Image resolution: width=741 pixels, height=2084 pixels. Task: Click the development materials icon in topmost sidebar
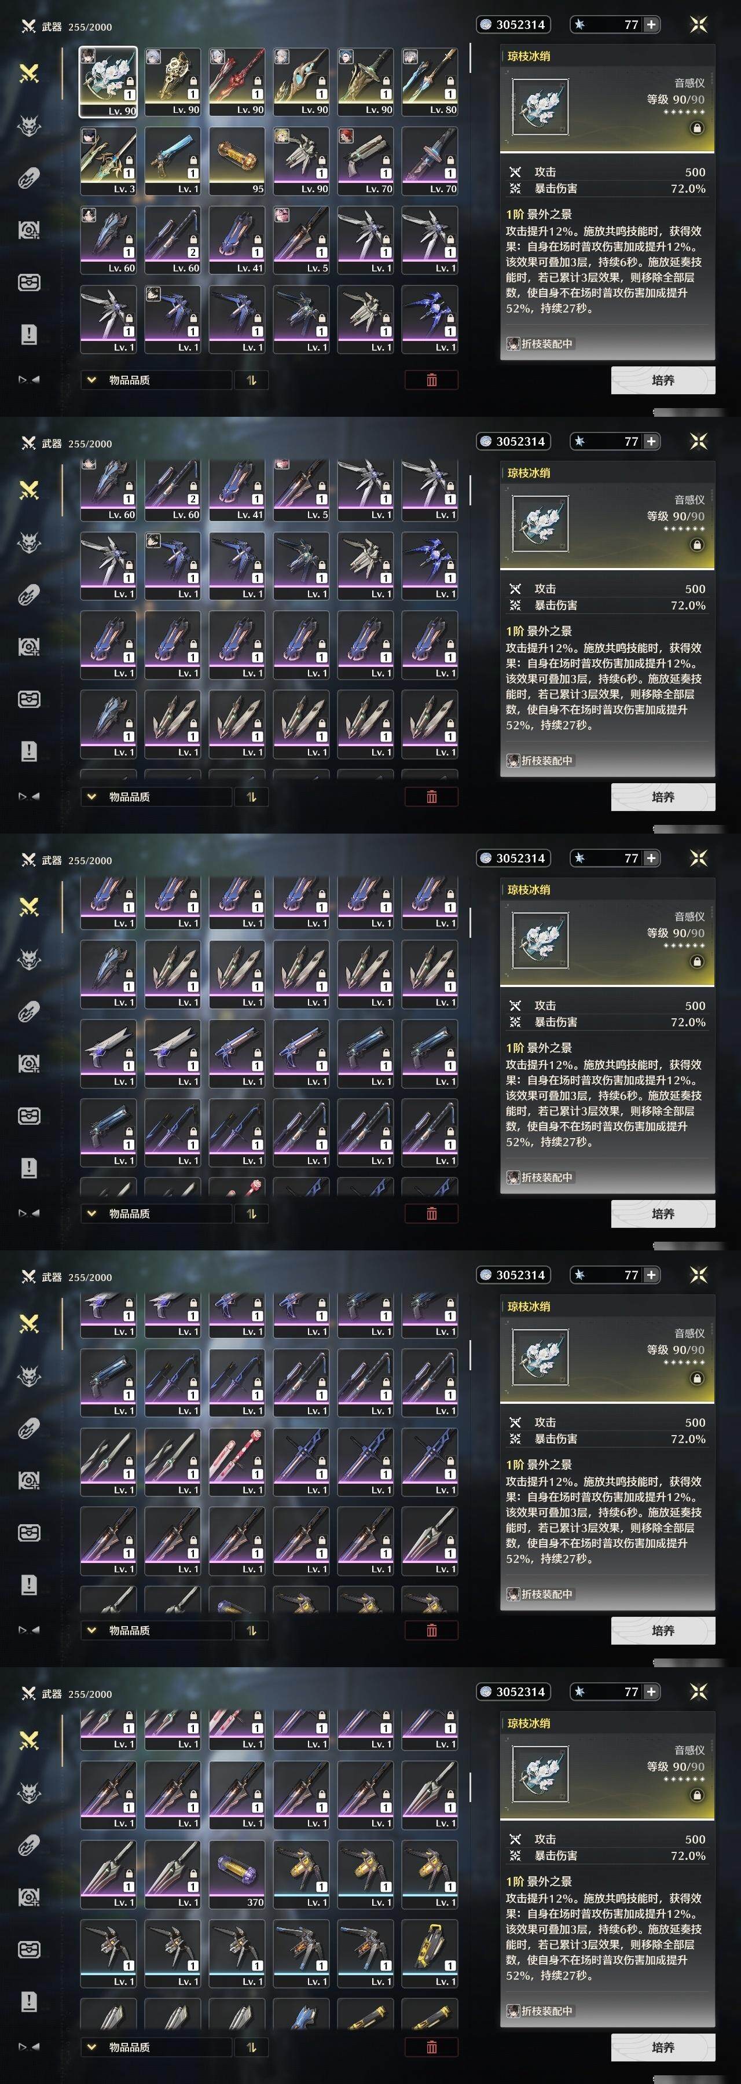pyautogui.click(x=29, y=230)
